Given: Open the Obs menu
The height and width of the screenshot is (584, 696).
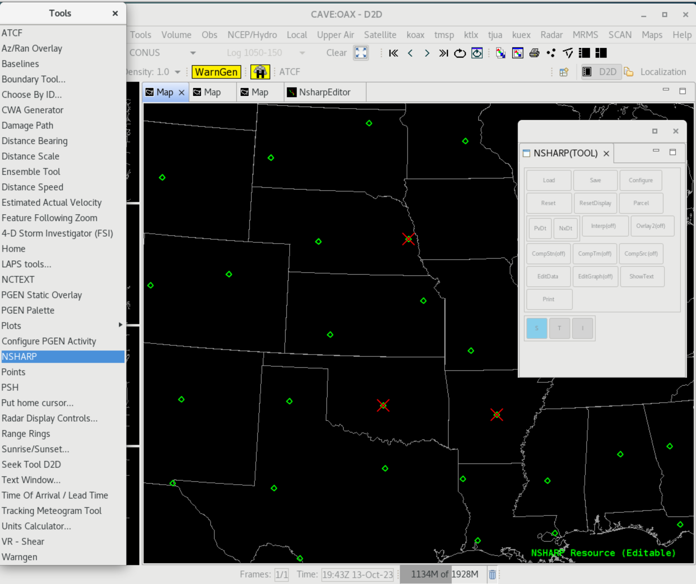Looking at the screenshot, I should (209, 35).
